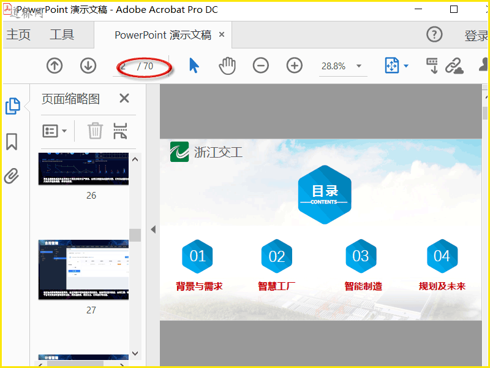This screenshot has height=368, width=490.
Task: Click the 规划及未来 heading text
Action: tap(442, 286)
